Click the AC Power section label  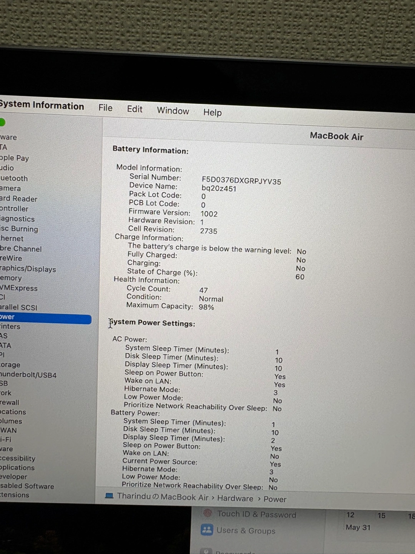129,339
